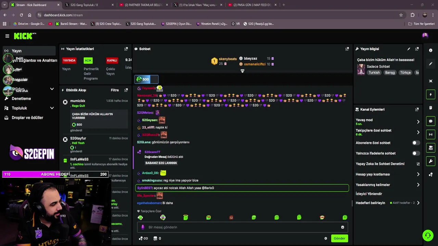Viewport: 438px width, 246px height.
Task: Open the hamburger menu beside Kick logo
Action: [x=7, y=36]
